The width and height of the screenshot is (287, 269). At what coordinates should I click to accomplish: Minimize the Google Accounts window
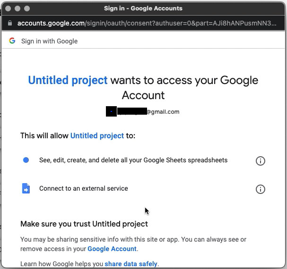pyautogui.click(x=18, y=8)
